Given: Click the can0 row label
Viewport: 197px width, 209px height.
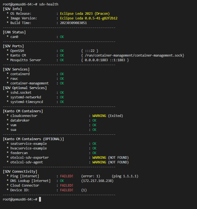Looking at the screenshot, I should 14,37.
